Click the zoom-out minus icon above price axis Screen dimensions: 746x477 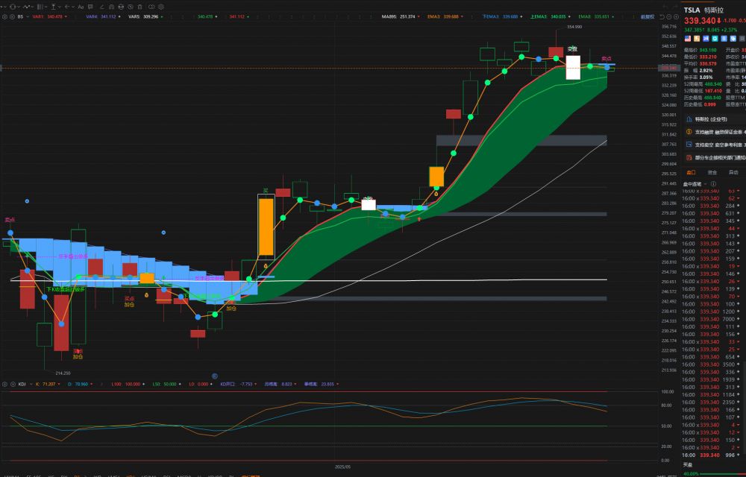(x=668, y=16)
